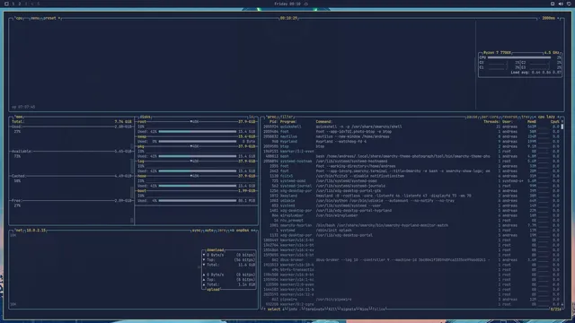
Task: Select the udiskie process row
Action: coord(411,201)
